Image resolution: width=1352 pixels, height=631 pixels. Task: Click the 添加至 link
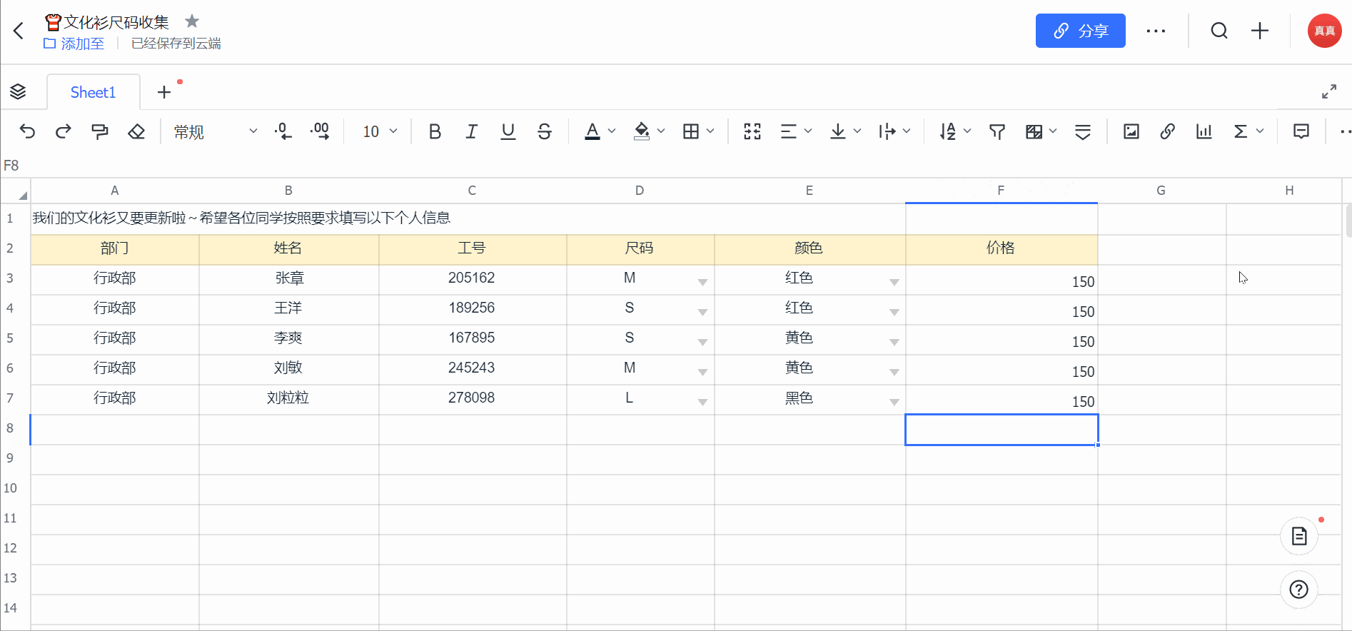(x=74, y=44)
